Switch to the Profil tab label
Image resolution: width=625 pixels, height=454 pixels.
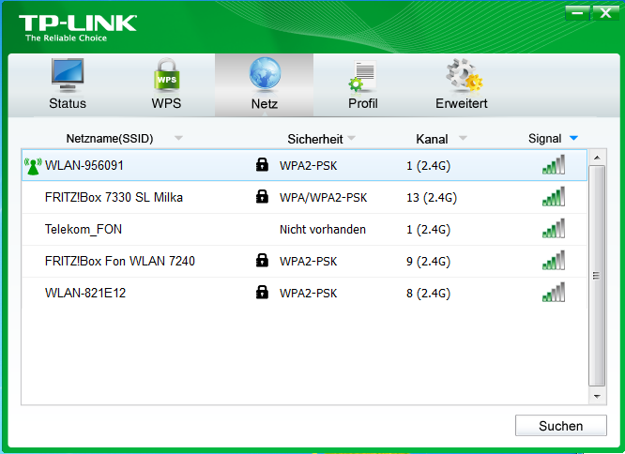[x=363, y=103]
